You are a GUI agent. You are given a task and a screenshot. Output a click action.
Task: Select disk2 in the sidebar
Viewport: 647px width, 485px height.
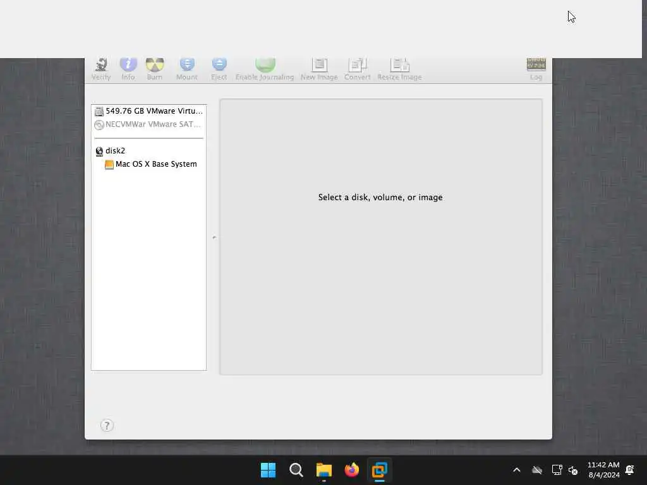149,151
